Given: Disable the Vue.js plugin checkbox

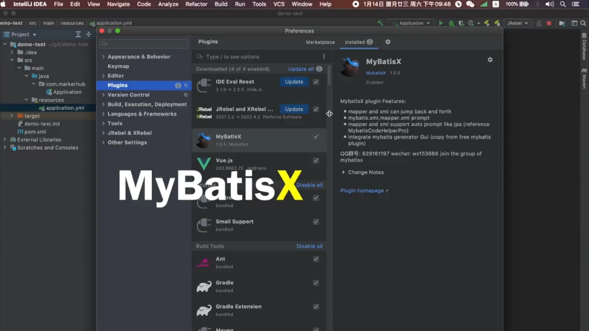Looking at the screenshot, I should (x=315, y=161).
